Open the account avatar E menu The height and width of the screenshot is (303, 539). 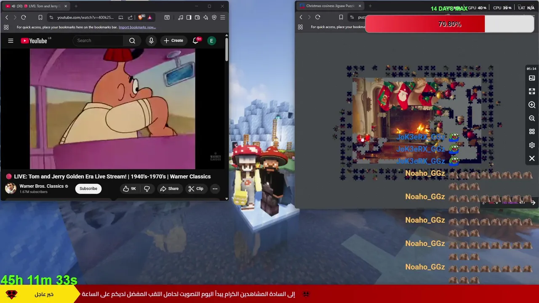(212, 40)
